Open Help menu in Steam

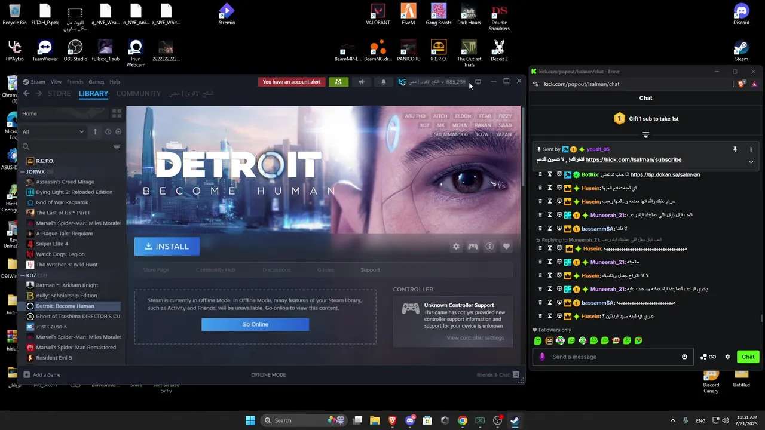115,82
